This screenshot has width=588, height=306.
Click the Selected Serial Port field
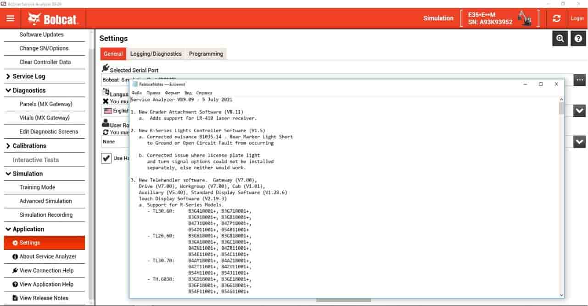tap(337, 80)
